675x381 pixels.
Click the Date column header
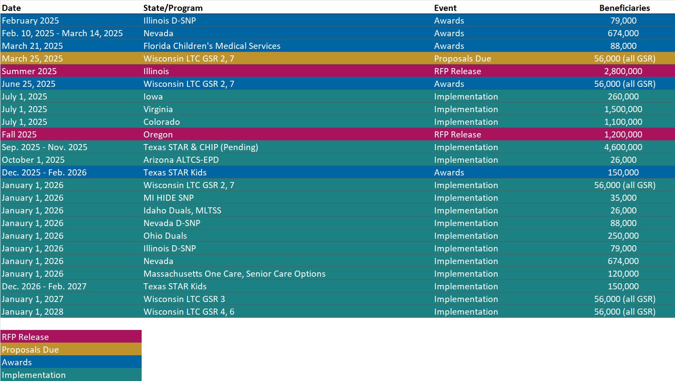click(x=11, y=8)
